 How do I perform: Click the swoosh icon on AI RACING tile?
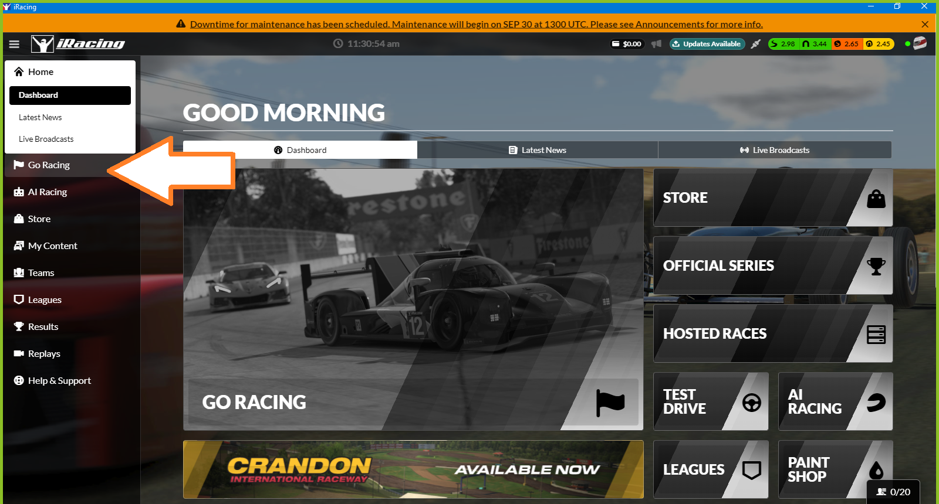pos(876,403)
